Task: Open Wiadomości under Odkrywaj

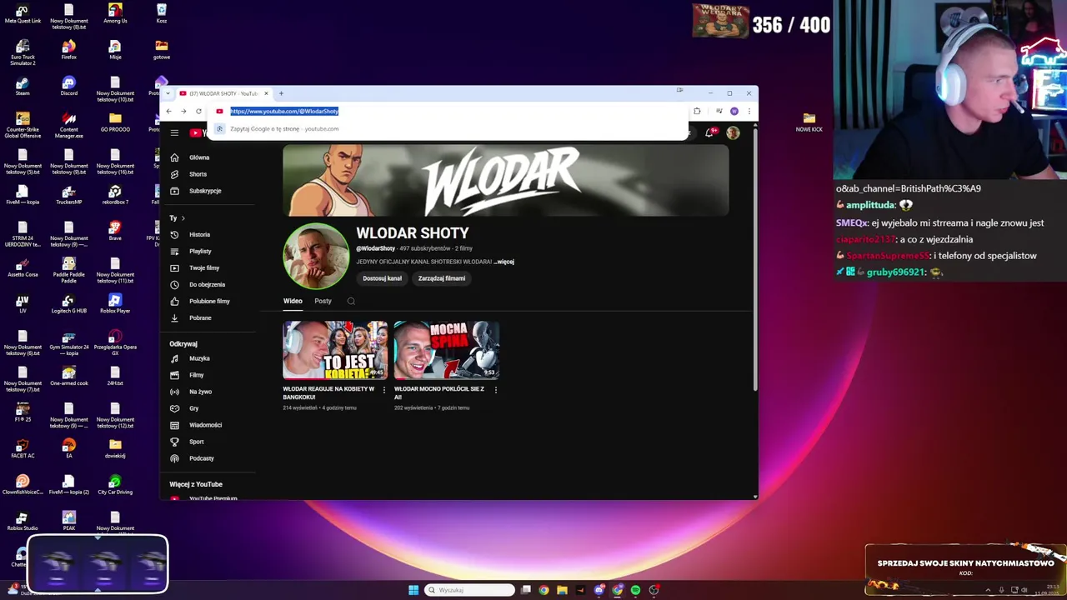Action: pyautogui.click(x=207, y=425)
